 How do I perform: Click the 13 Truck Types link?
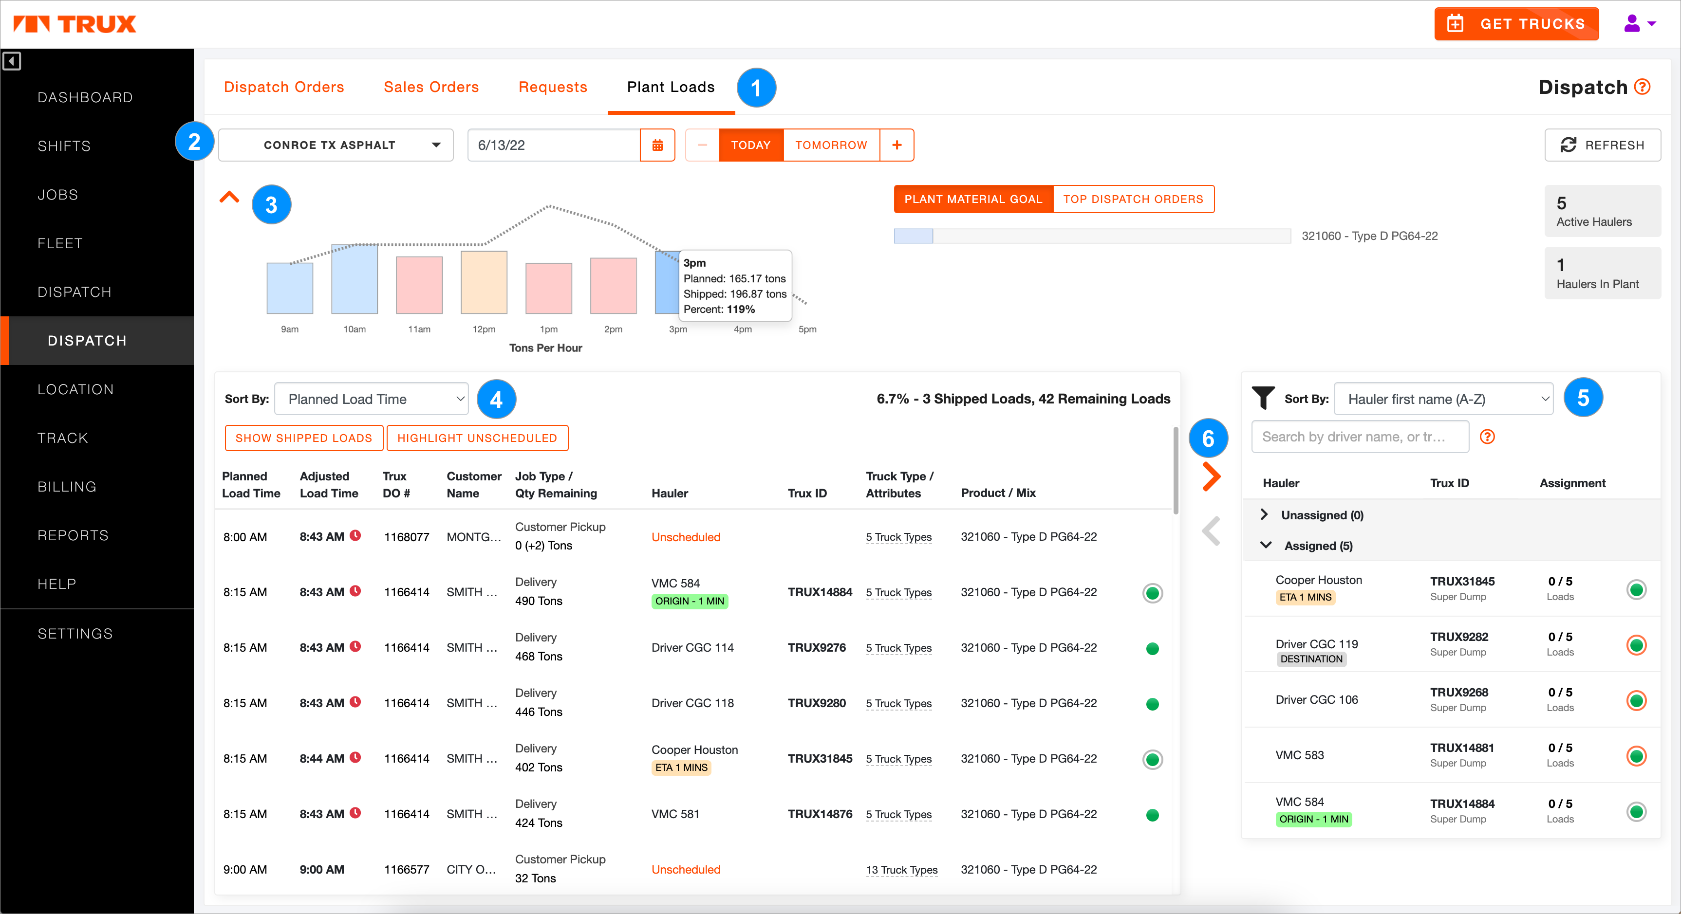[901, 870]
